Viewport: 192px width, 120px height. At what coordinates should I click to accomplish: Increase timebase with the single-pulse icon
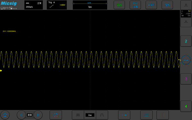pos(102,115)
